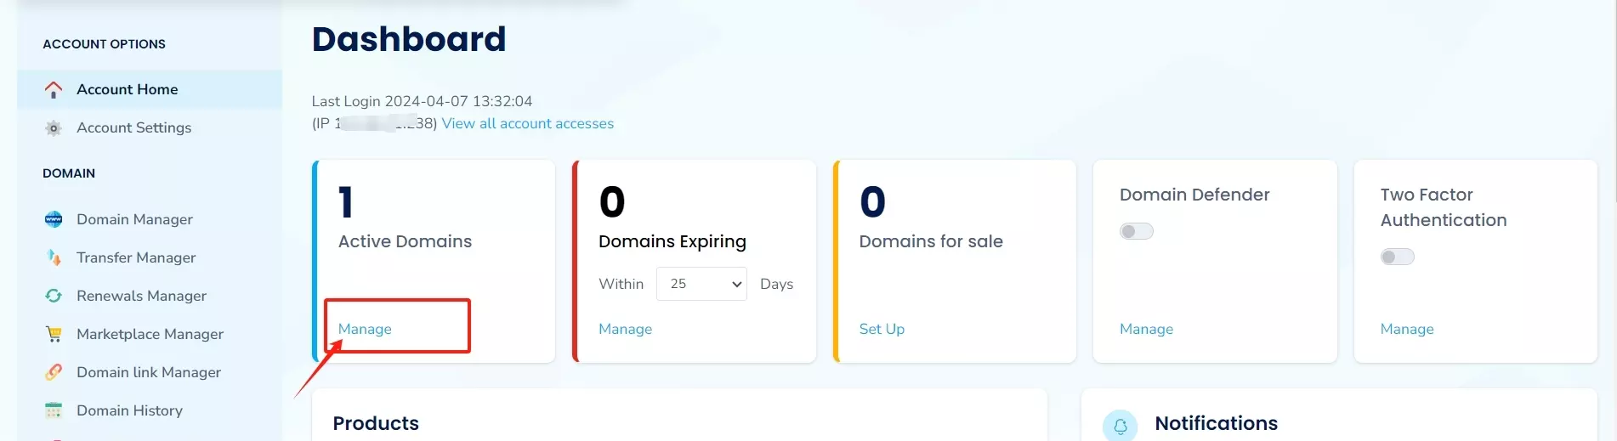Click the Marketplace Manager cart icon
This screenshot has height=441, width=1617.
click(54, 334)
